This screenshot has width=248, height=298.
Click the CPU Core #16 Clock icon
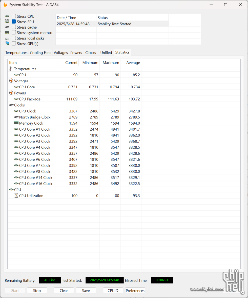16,183
